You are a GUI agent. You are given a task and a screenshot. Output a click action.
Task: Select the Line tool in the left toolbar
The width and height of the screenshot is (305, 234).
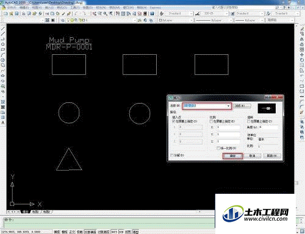tap(3, 28)
